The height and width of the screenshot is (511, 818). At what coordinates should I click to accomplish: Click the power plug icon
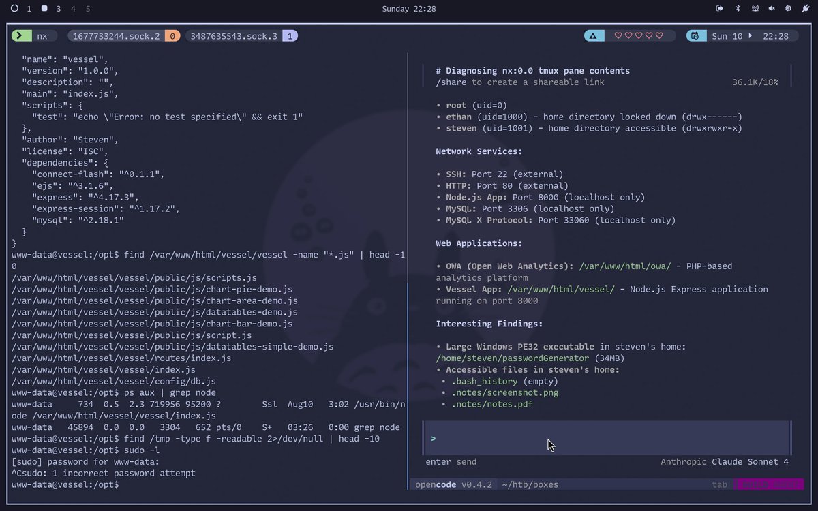pyautogui.click(x=805, y=9)
